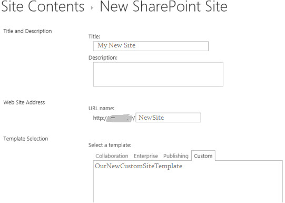
Task: Click the Select a template: label
Action: pos(110,145)
